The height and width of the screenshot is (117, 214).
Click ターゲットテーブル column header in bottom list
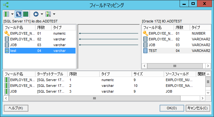51,74
